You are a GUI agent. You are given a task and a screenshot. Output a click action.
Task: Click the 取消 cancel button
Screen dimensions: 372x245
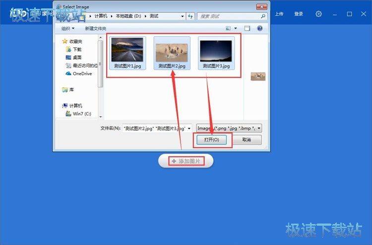pyautogui.click(x=247, y=140)
